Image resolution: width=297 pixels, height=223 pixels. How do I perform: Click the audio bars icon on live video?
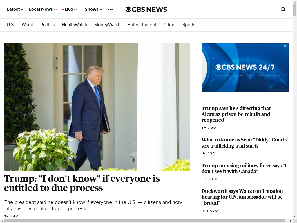(x=285, y=46)
